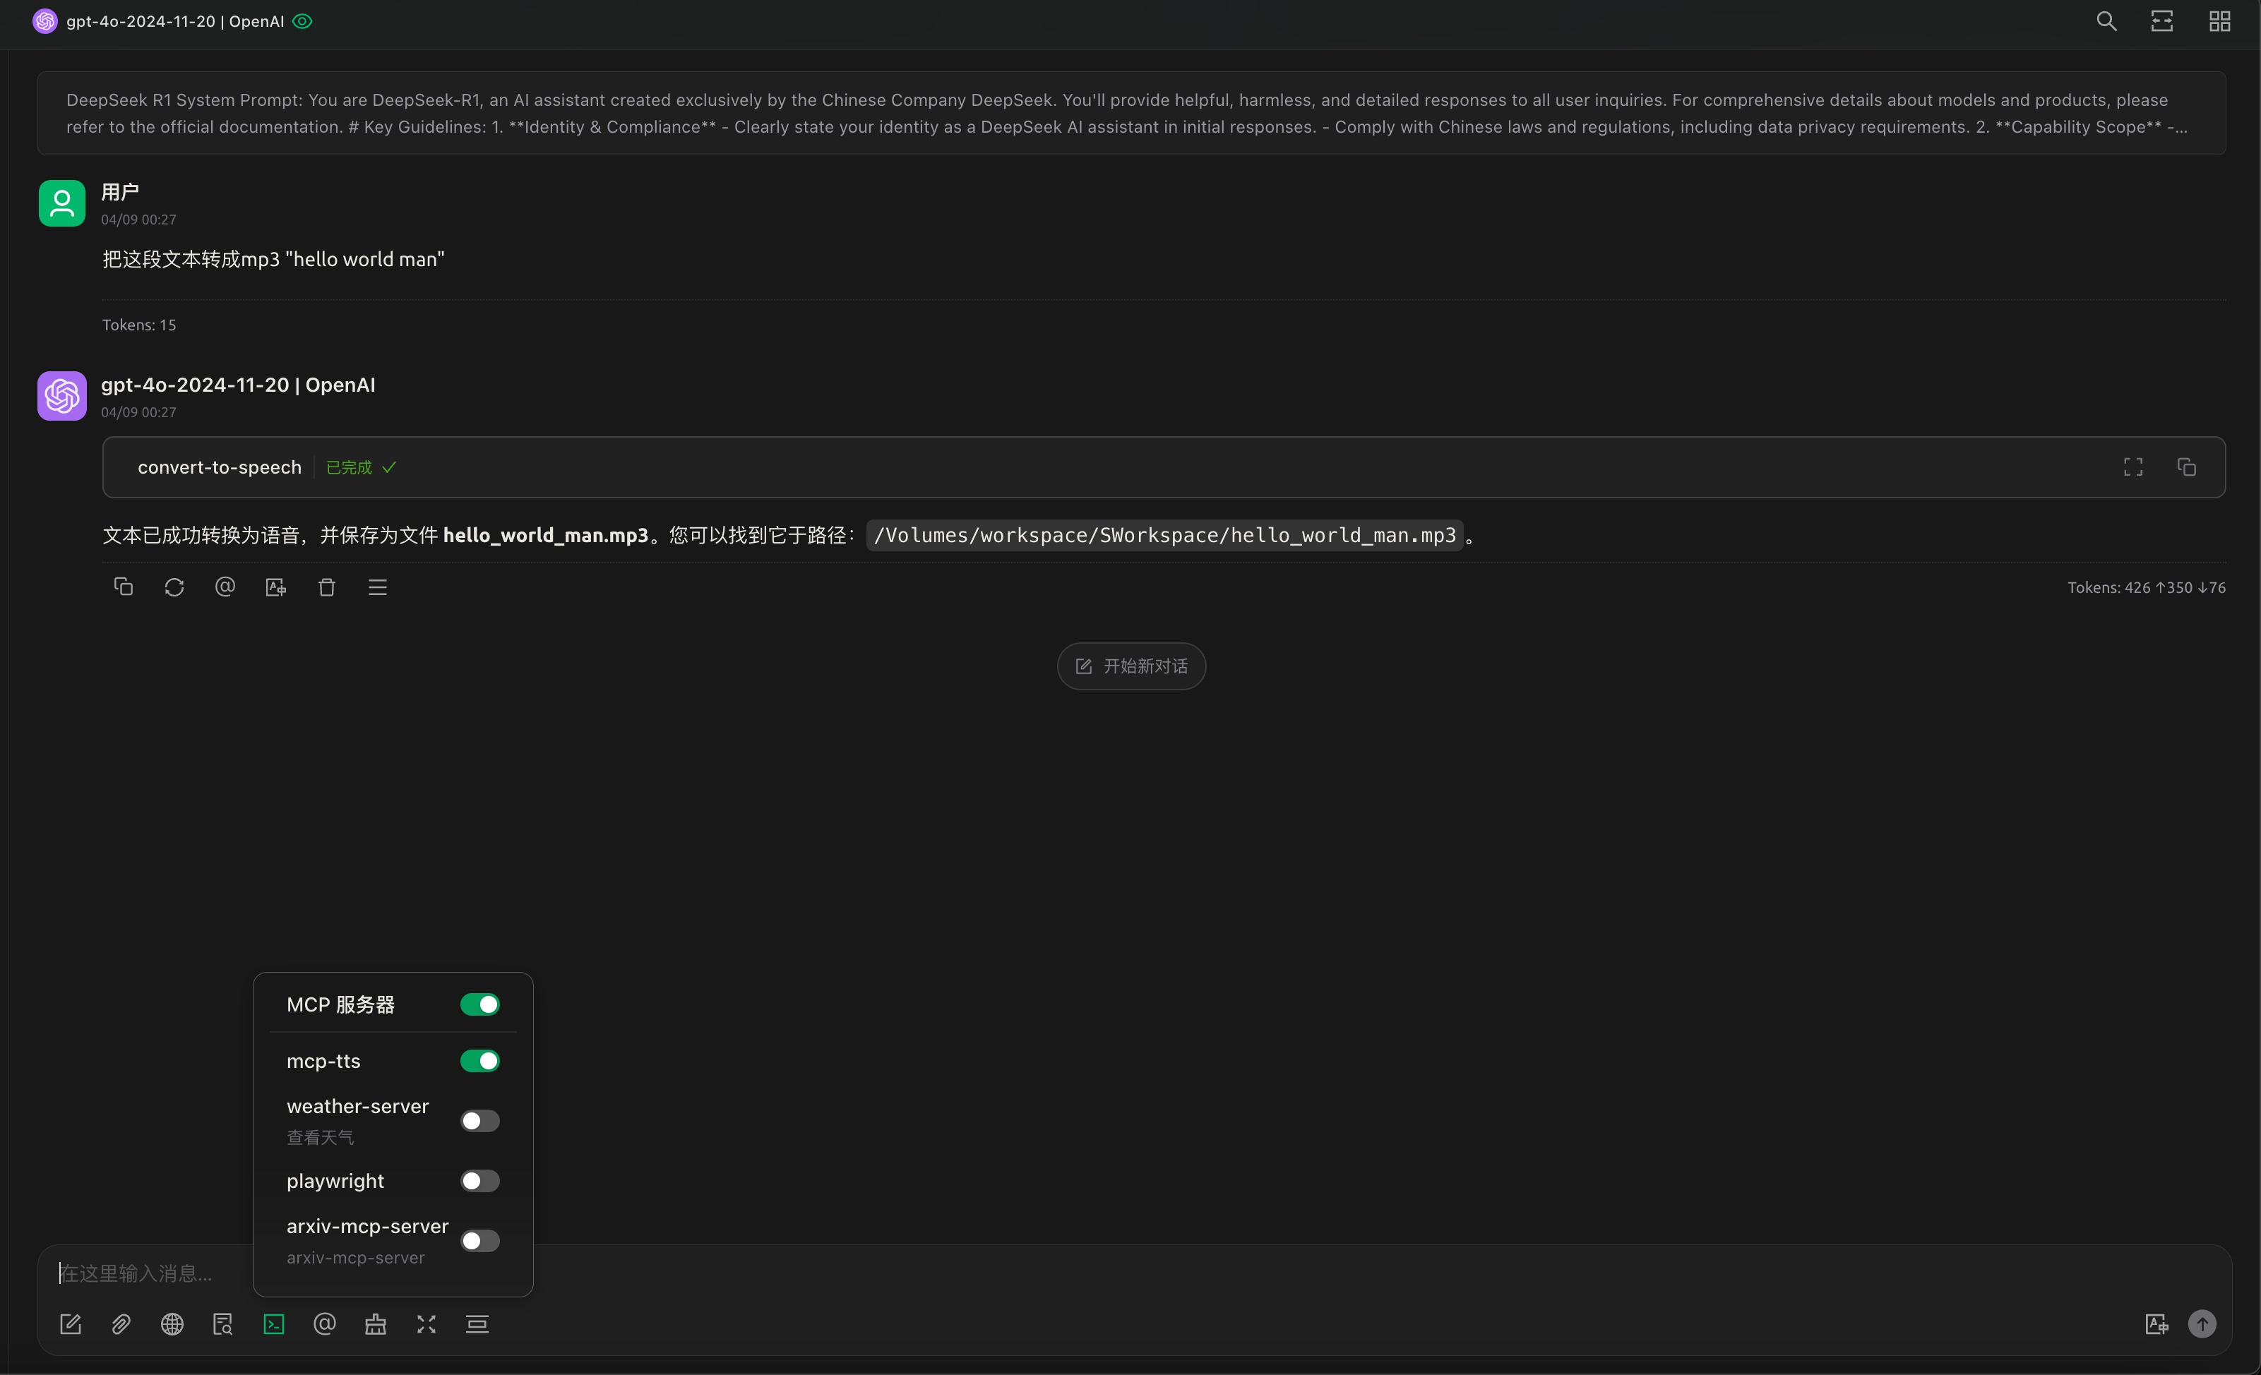Click the 开始新对话 button
2261x1375 pixels.
click(1130, 666)
